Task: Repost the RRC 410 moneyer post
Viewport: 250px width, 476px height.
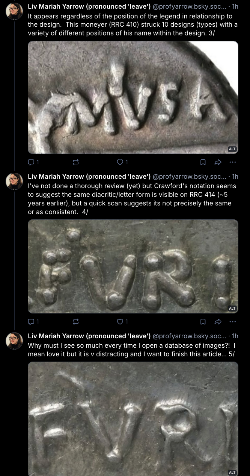Action: (x=75, y=162)
